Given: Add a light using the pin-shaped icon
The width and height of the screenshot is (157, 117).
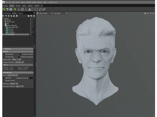Looking at the screenshot, I should (x=6, y=16).
